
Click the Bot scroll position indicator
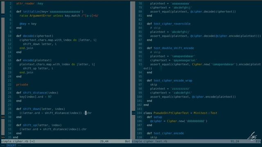tap(127, 141)
